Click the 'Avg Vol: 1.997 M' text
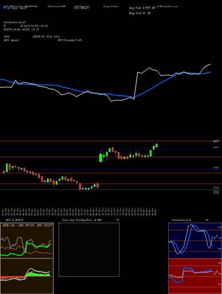The image size is (222, 294). (x=142, y=8)
